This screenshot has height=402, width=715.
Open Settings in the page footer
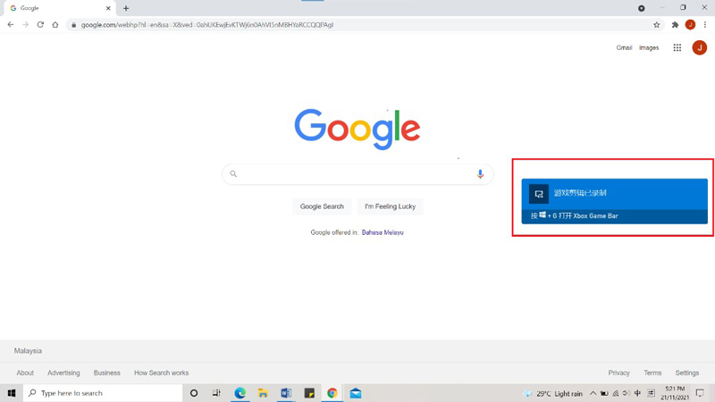click(x=686, y=373)
